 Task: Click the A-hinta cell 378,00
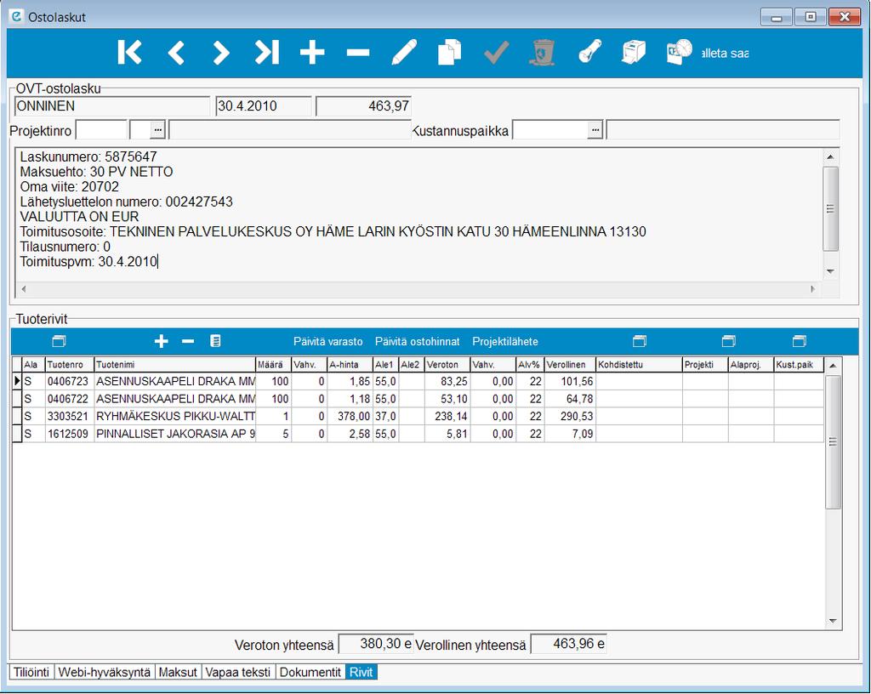[x=350, y=416]
